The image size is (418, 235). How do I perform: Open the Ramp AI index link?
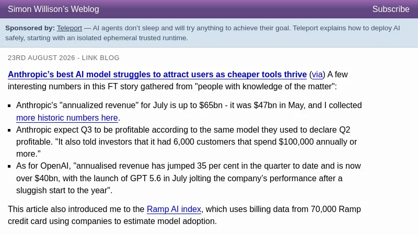coord(174,209)
